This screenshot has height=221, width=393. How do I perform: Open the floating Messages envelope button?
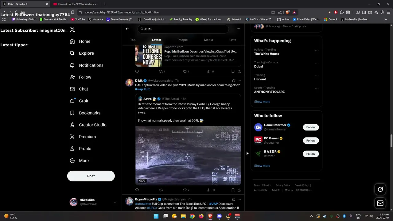[380, 203]
